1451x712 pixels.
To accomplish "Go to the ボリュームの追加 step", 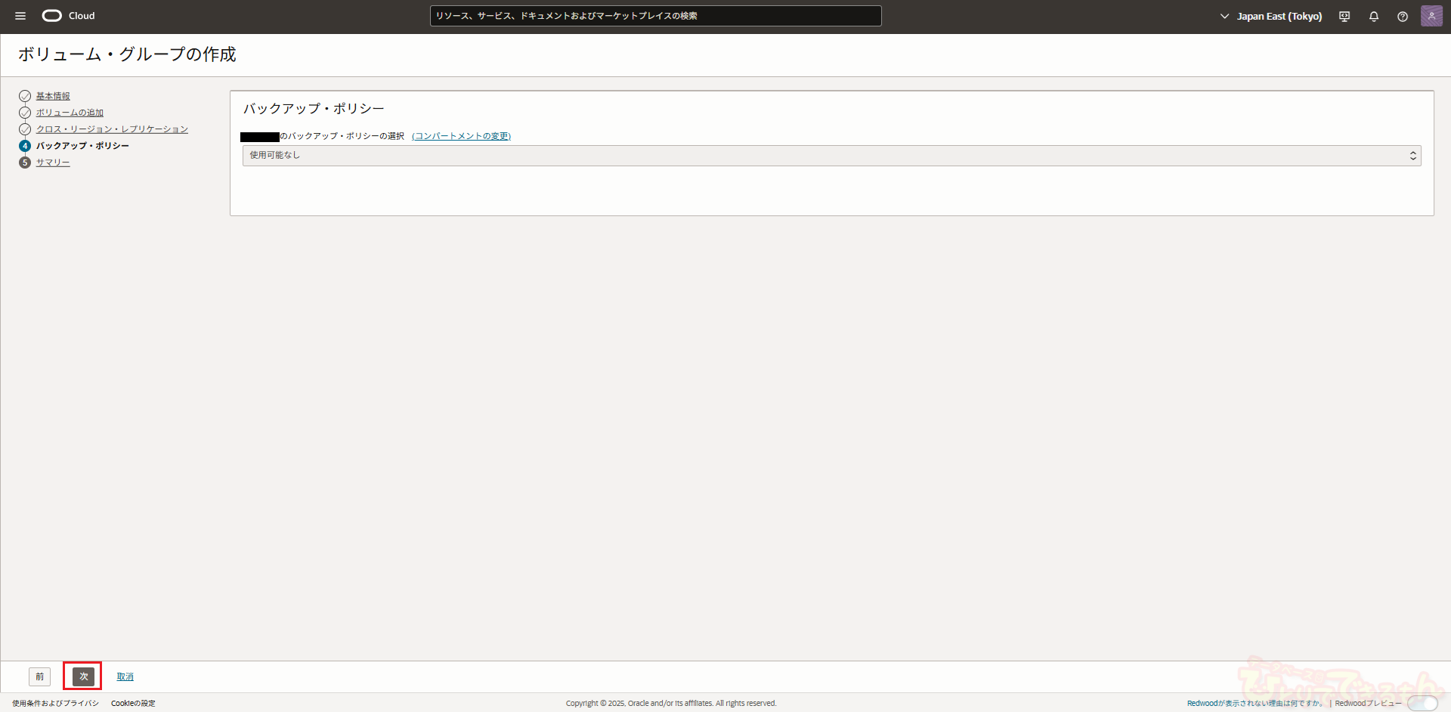I will tap(70, 113).
